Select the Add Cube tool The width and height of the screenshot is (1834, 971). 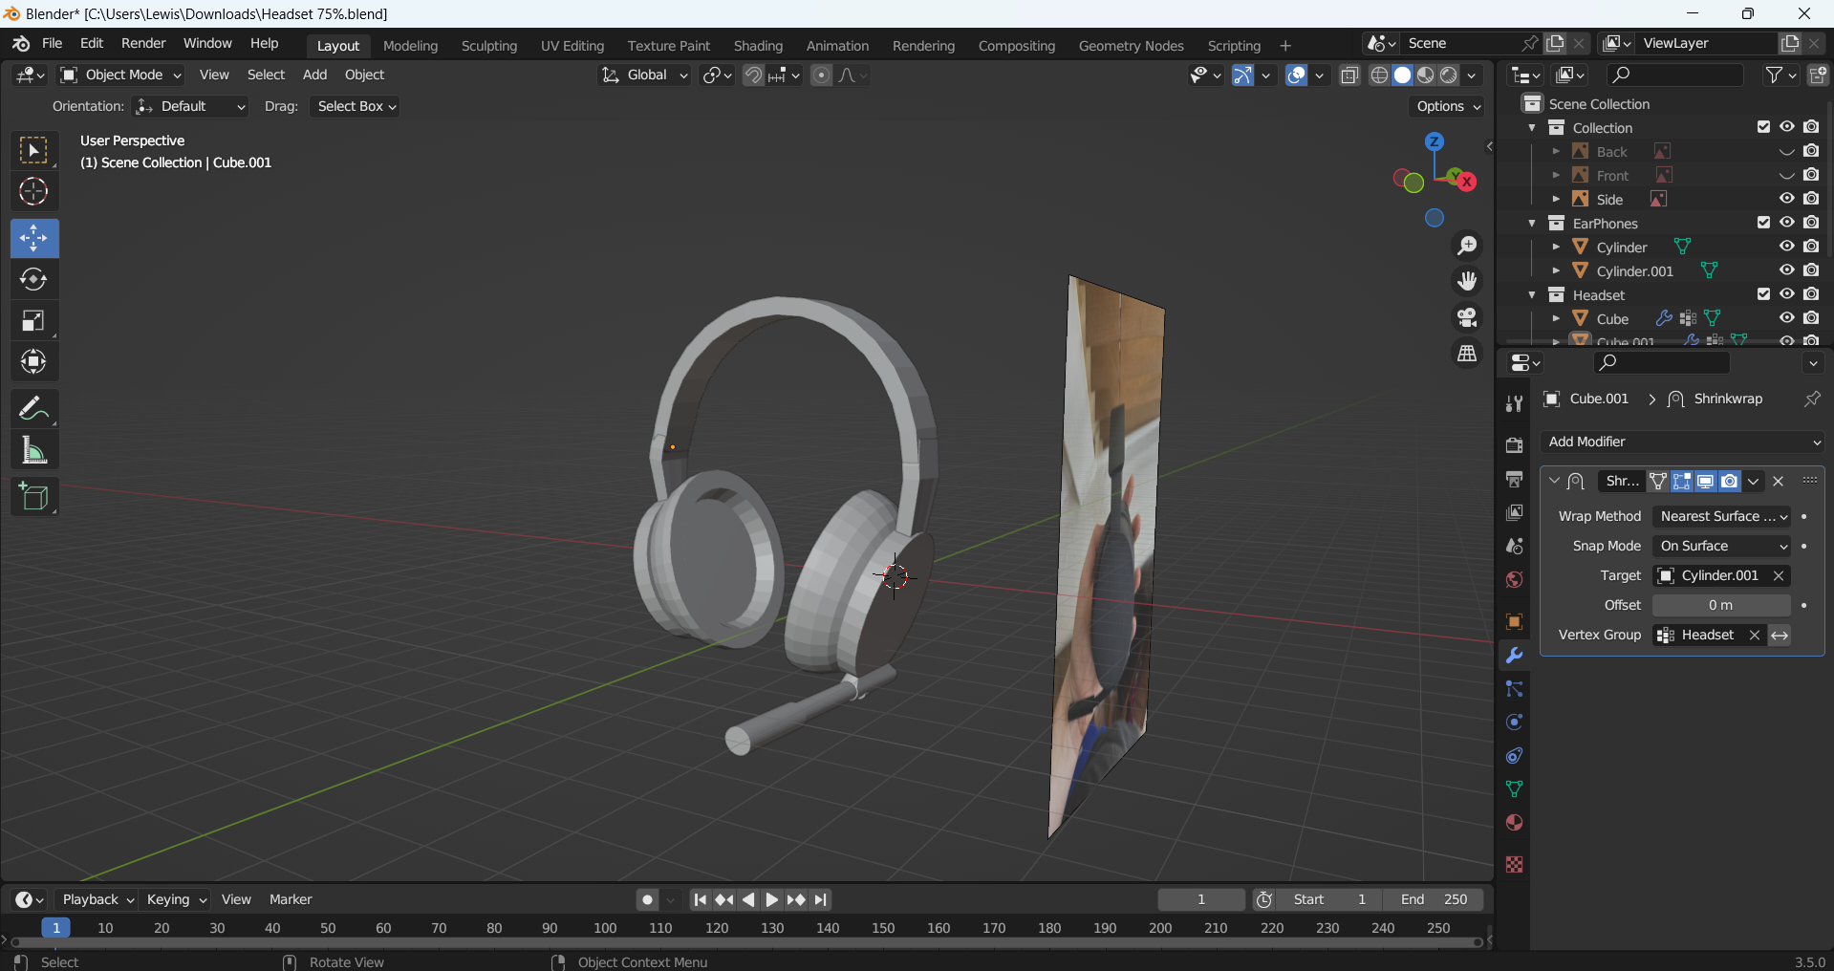[33, 497]
